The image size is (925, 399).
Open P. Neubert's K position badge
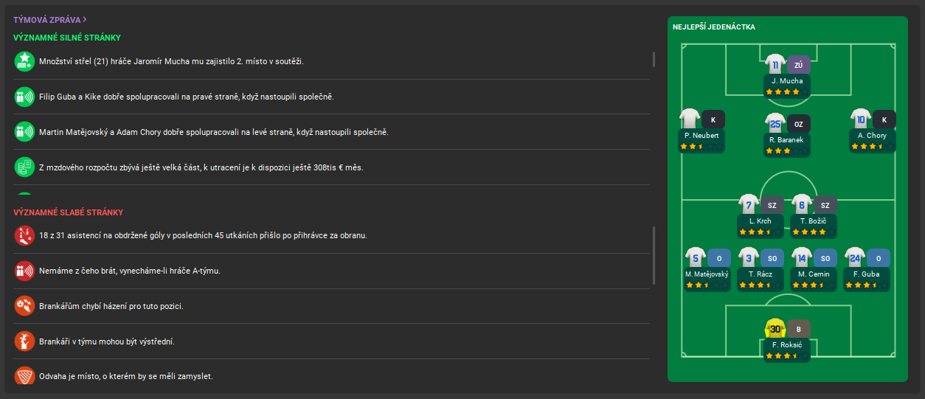[713, 119]
